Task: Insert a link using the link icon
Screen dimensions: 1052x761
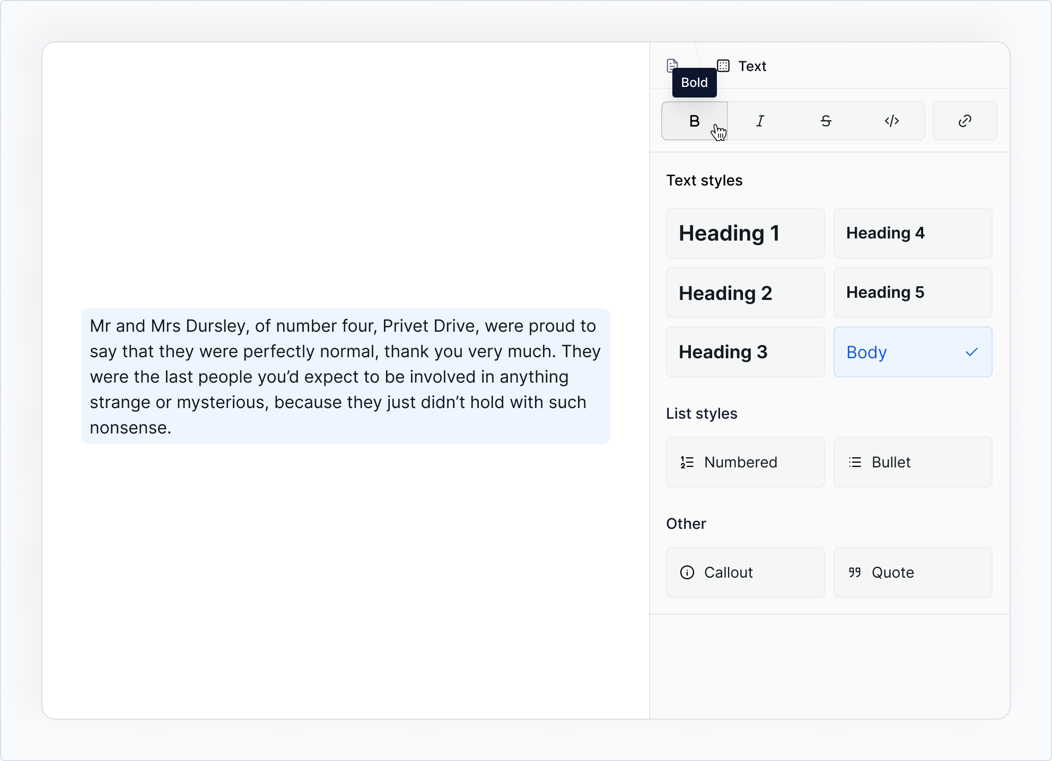Action: coord(965,121)
